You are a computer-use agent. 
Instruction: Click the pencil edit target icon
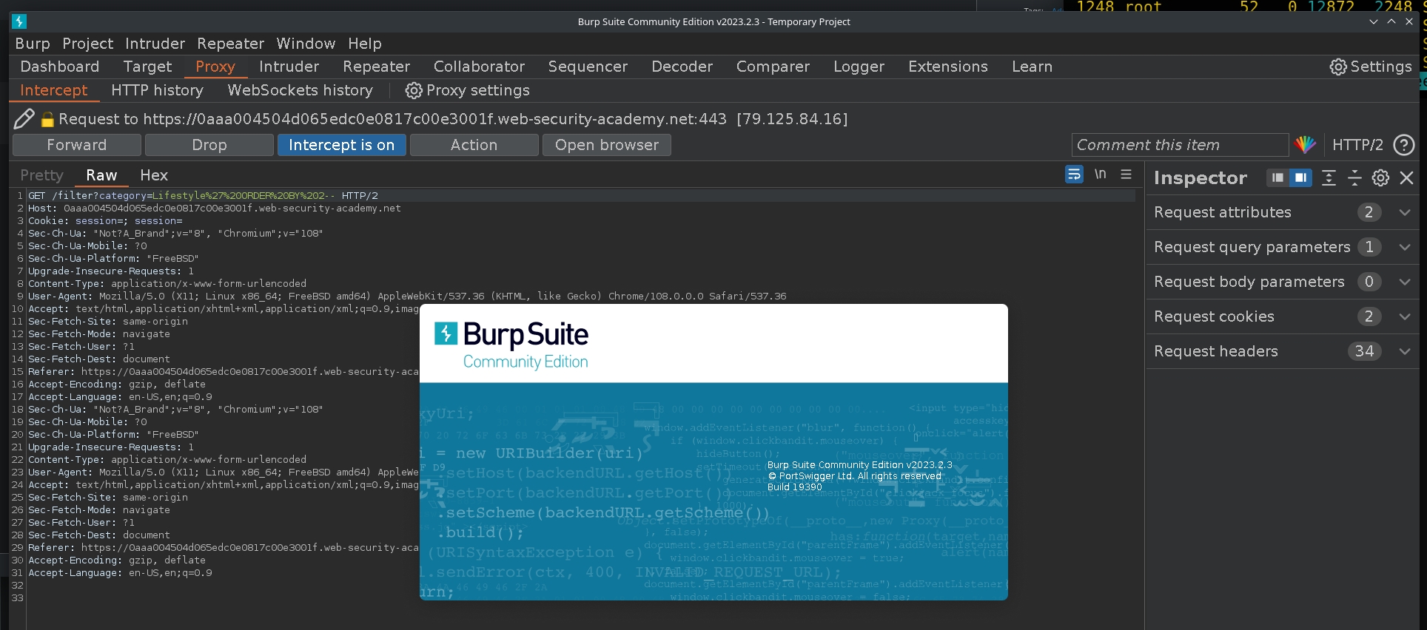[24, 118]
